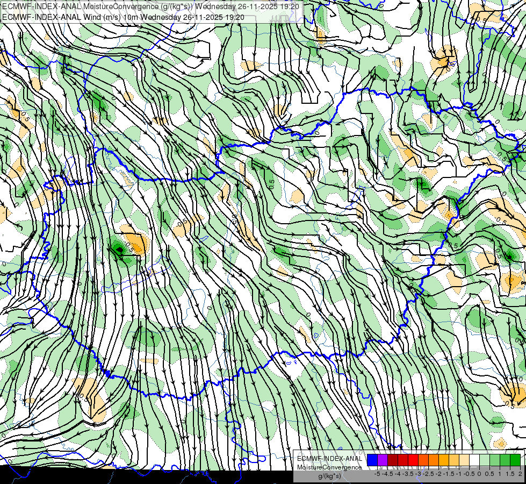Click the -1.5 tick label on the colorbar
Screen dimensions: 526x484
pos(449,474)
